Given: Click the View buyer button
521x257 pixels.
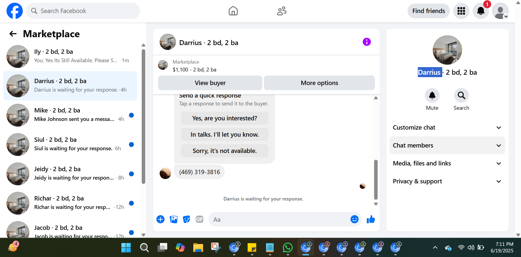Looking at the screenshot, I should 210,83.
